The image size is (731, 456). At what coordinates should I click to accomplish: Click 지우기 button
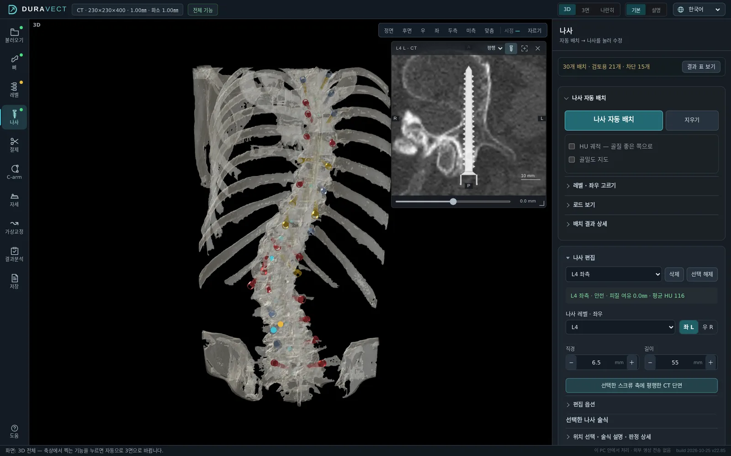click(692, 120)
